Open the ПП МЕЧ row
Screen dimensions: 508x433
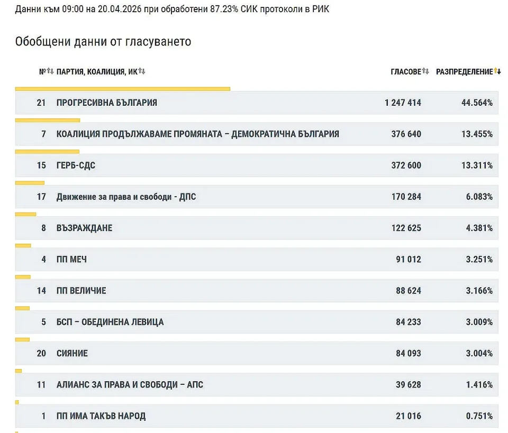[x=71, y=259]
